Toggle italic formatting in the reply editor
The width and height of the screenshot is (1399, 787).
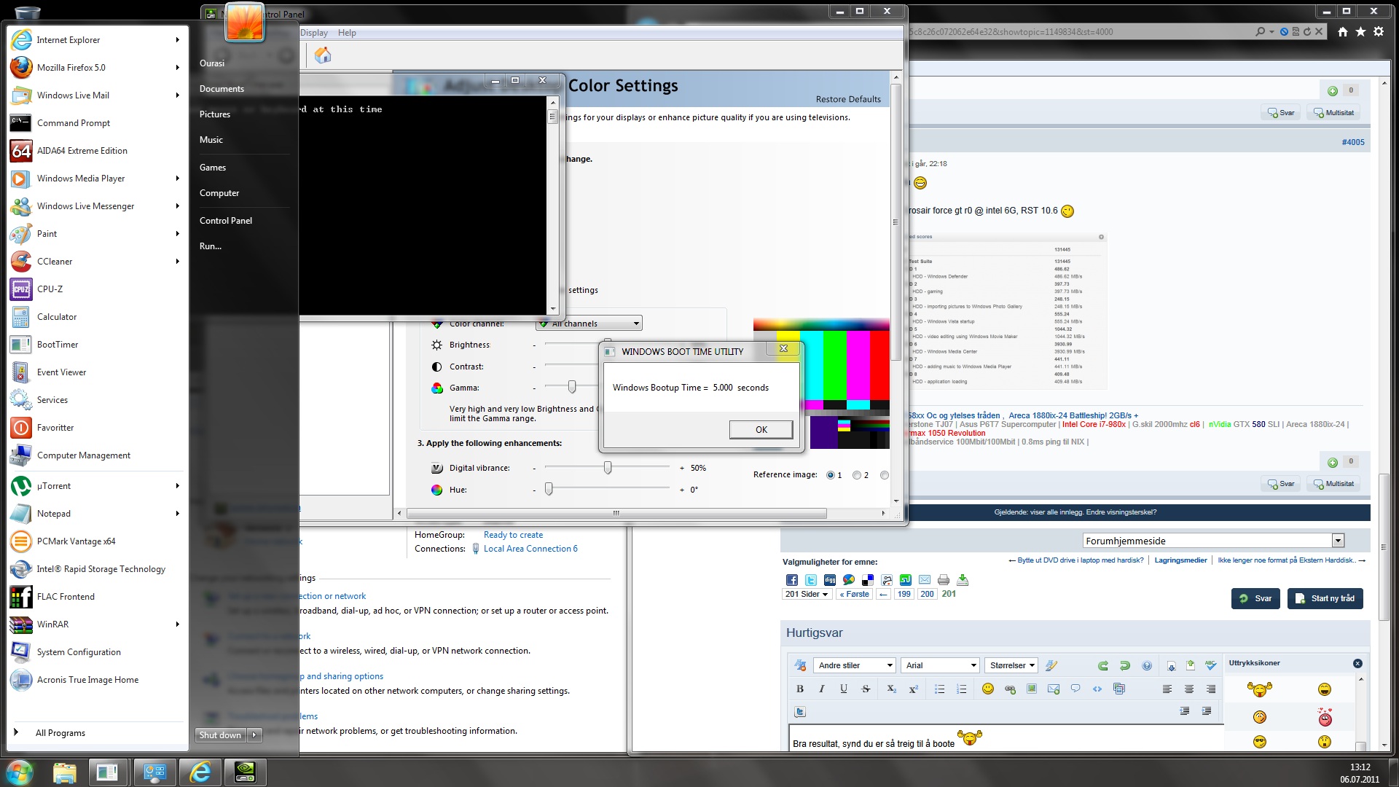pyautogui.click(x=822, y=689)
